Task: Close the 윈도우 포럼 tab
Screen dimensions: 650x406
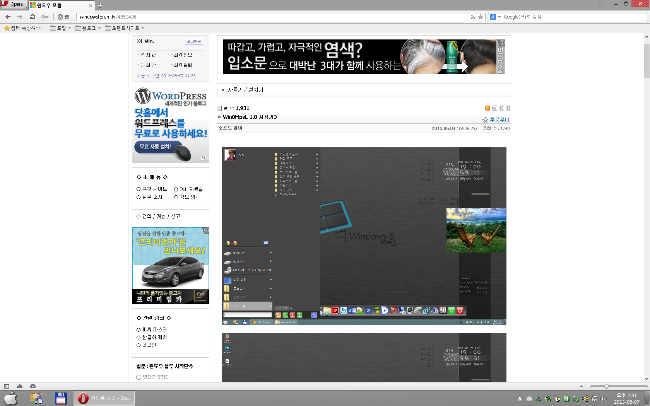Action: (x=91, y=5)
